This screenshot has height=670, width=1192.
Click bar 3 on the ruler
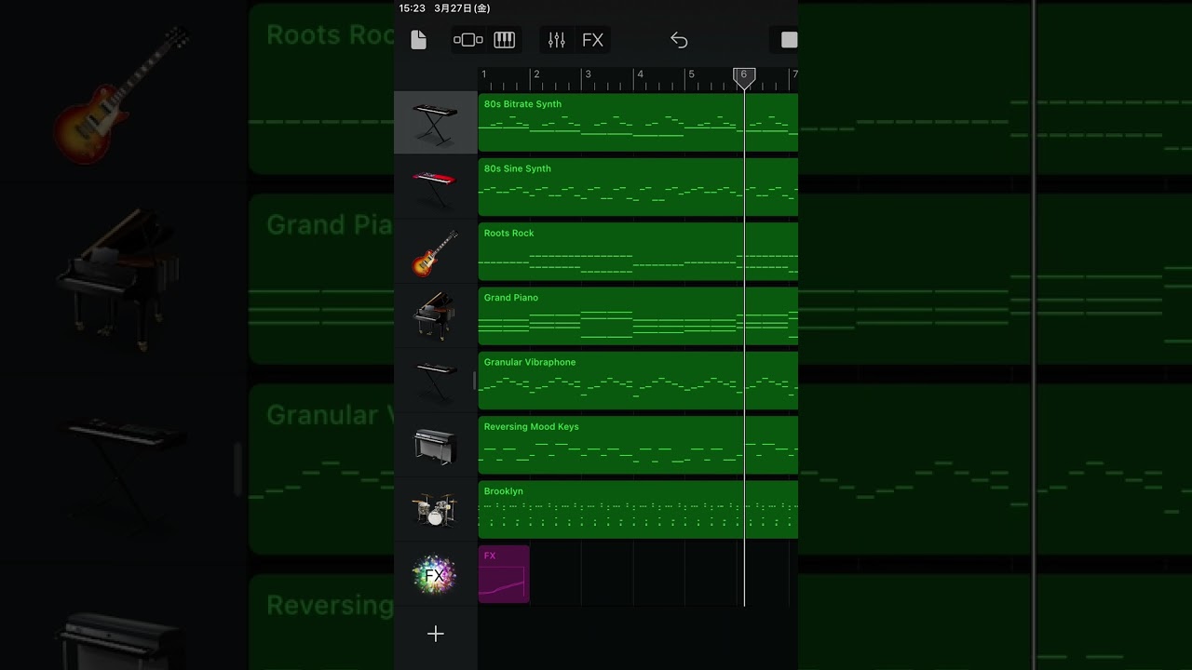(588, 74)
